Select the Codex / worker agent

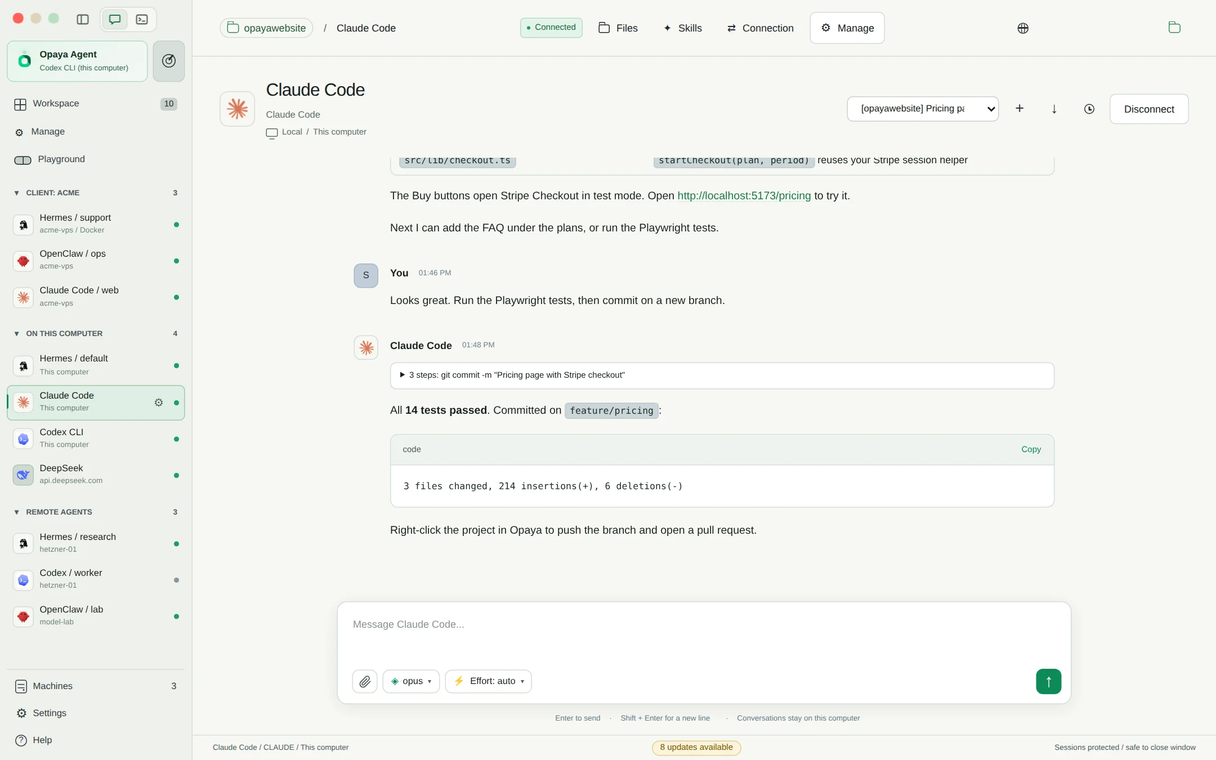[96, 579]
